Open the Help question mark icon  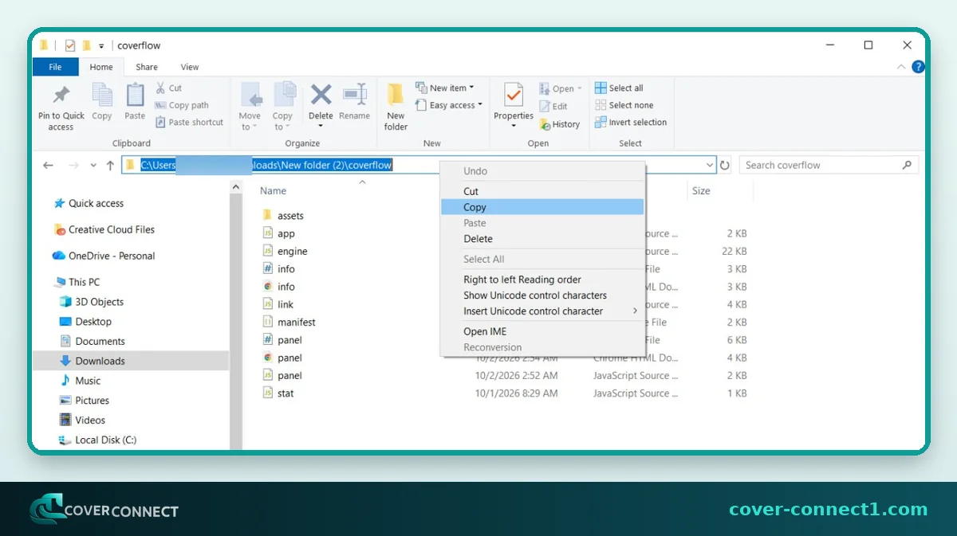(919, 67)
